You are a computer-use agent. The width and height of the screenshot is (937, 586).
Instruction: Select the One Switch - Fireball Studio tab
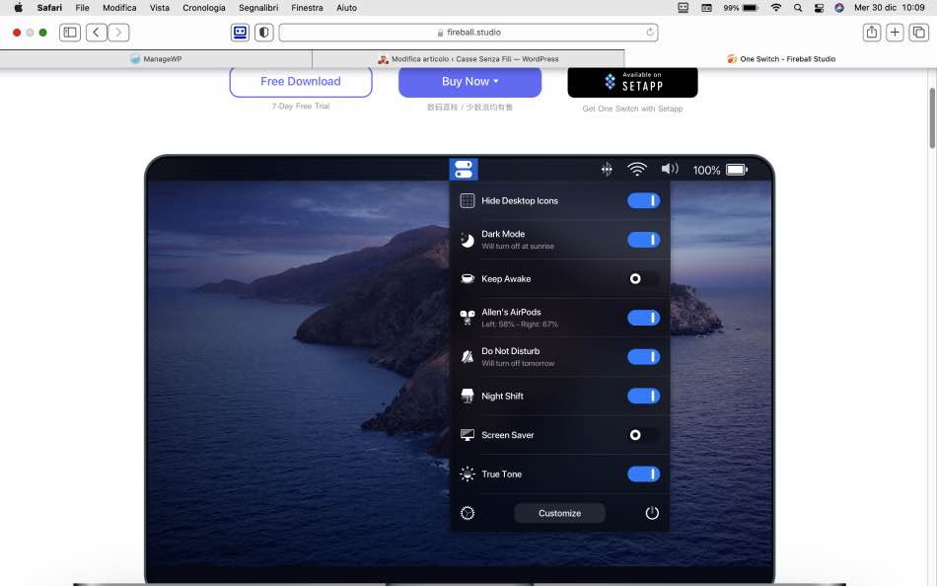781,59
